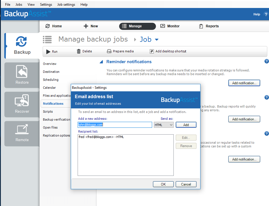Open the View menu
The width and height of the screenshot is (269, 206).
pyautogui.click(x=31, y=5)
